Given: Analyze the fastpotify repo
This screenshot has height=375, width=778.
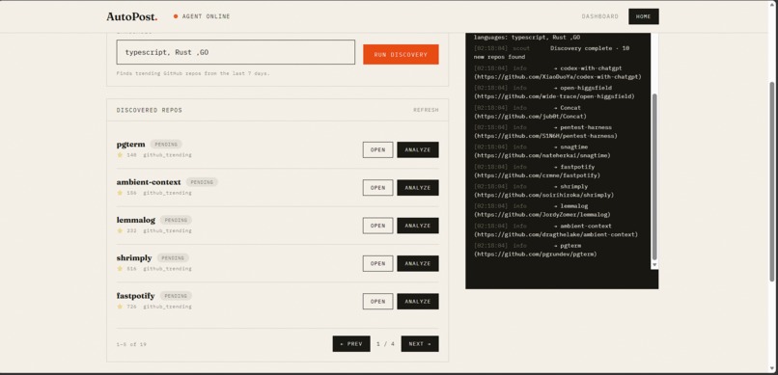Looking at the screenshot, I should coord(417,301).
